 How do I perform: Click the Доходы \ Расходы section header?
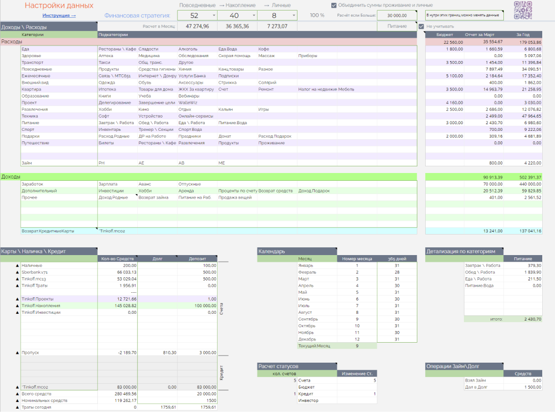pyautogui.click(x=48, y=27)
